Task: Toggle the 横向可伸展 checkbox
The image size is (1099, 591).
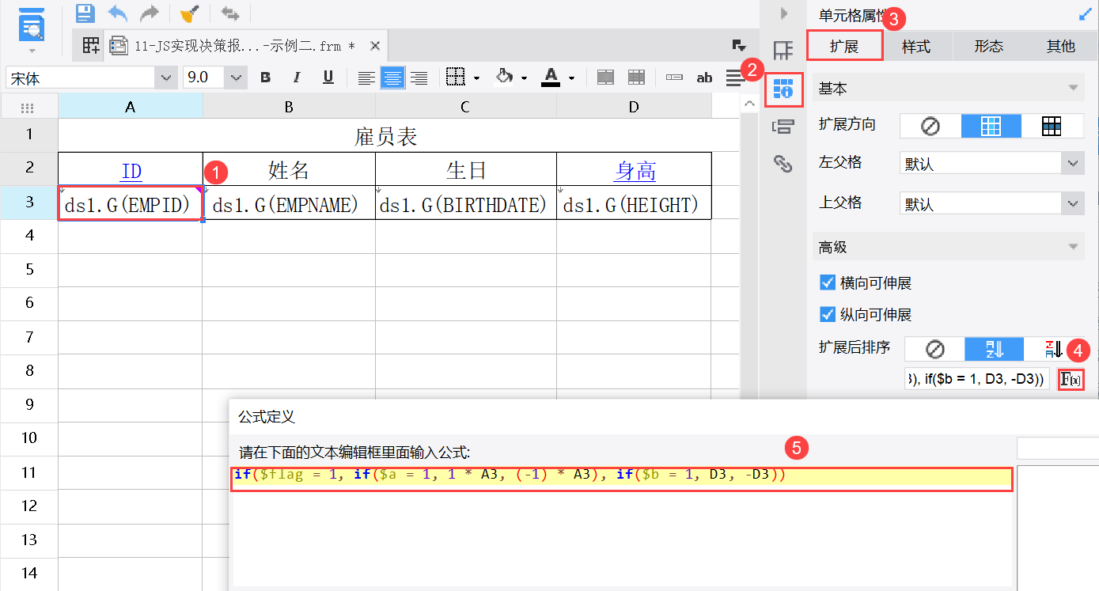Action: pos(828,282)
